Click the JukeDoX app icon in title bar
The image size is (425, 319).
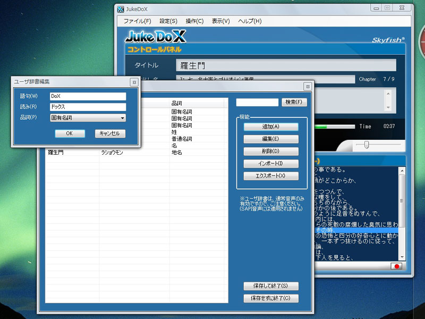pos(121,9)
